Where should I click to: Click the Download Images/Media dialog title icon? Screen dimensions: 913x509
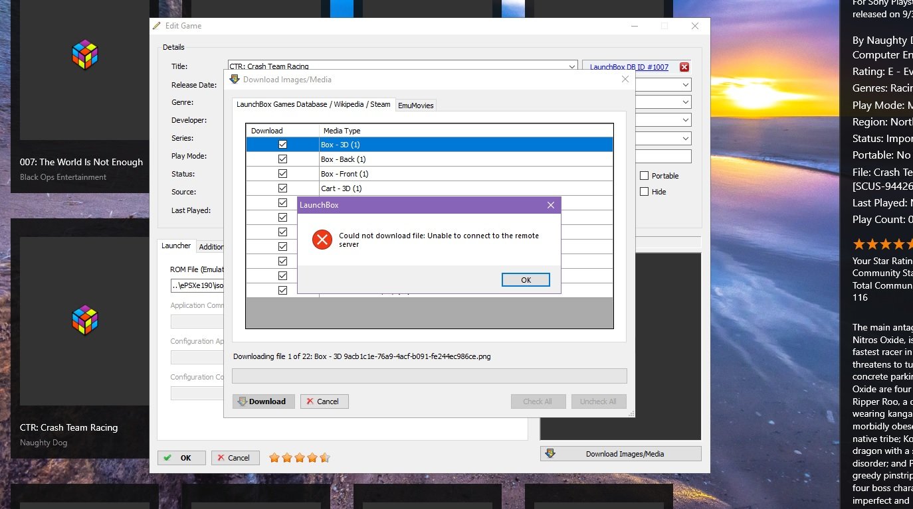point(234,80)
